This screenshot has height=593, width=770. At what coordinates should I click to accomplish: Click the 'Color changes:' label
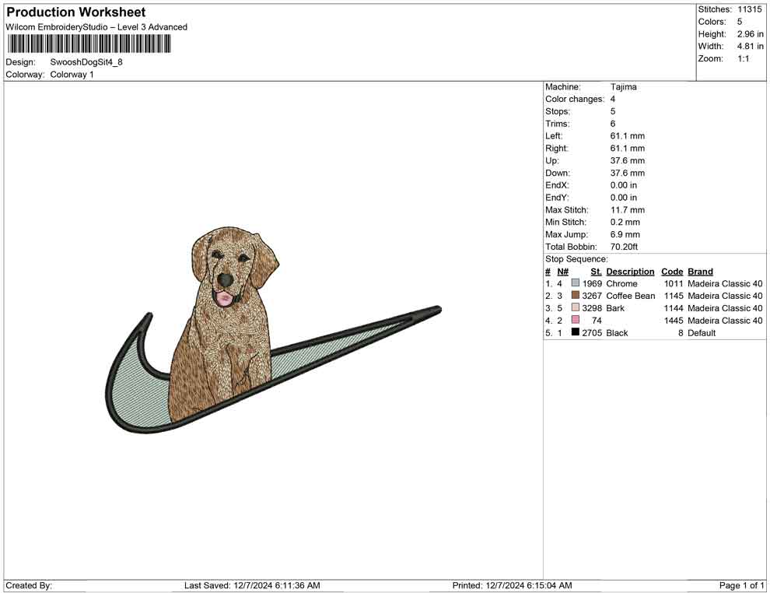click(575, 100)
